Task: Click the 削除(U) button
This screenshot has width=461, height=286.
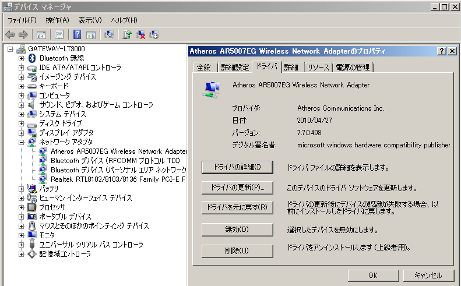Action: click(x=237, y=251)
